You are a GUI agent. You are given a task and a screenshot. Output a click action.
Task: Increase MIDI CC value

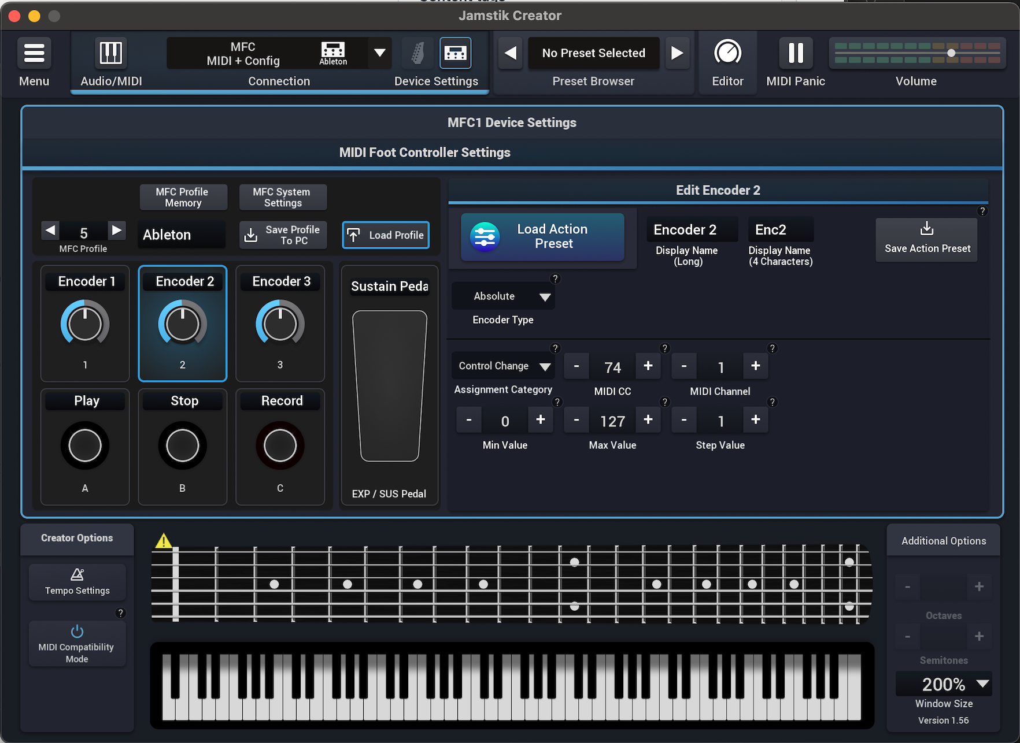point(648,366)
